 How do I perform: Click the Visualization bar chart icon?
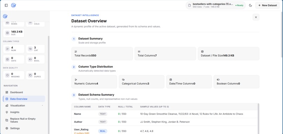pyautogui.click(x=7, y=105)
